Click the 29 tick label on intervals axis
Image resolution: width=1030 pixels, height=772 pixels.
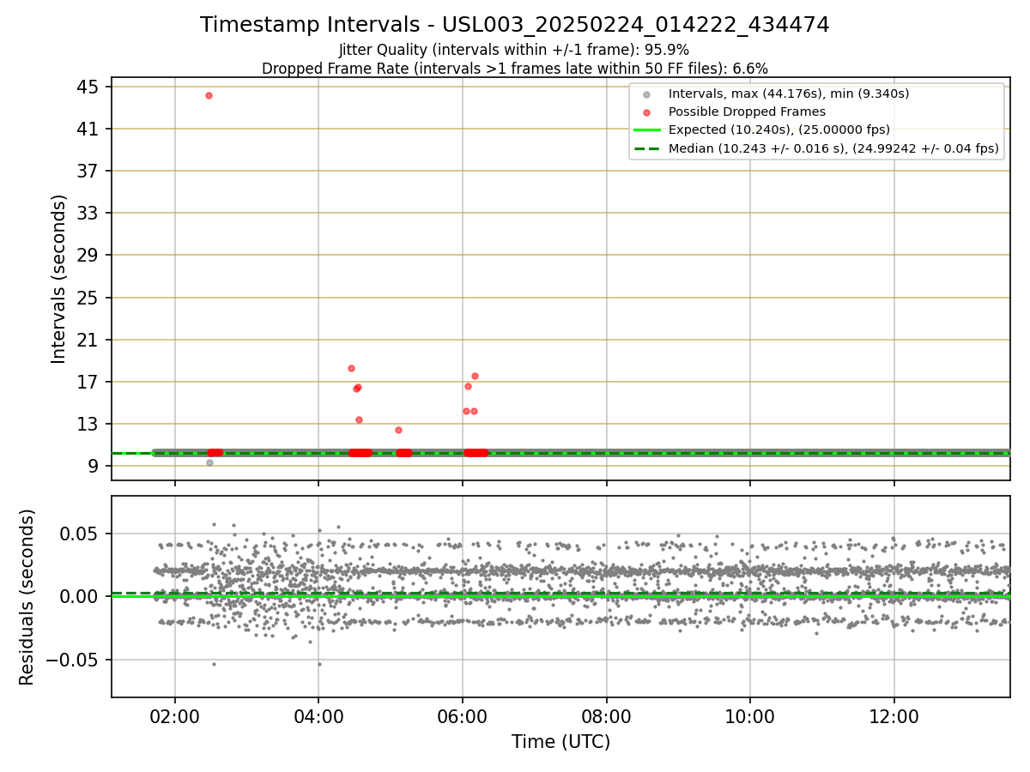(x=88, y=255)
